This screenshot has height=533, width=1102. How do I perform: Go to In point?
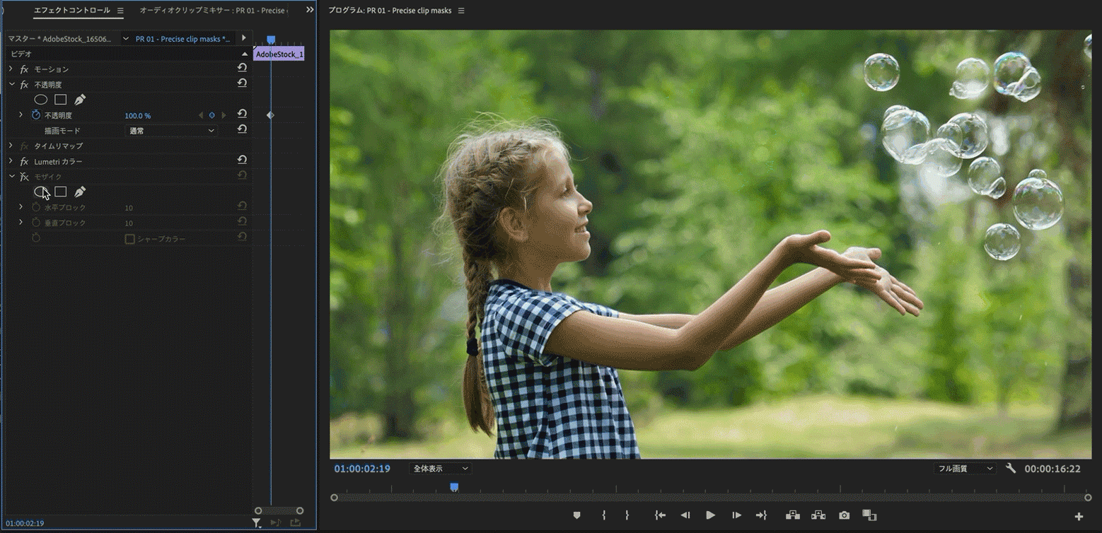point(659,515)
